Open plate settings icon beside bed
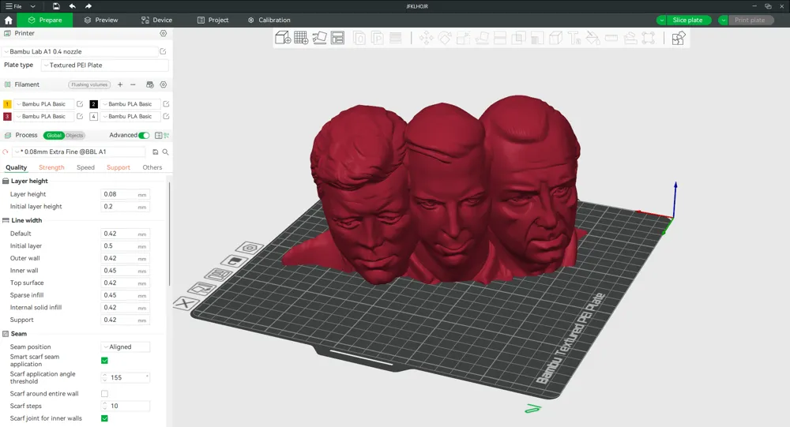 pos(250,248)
